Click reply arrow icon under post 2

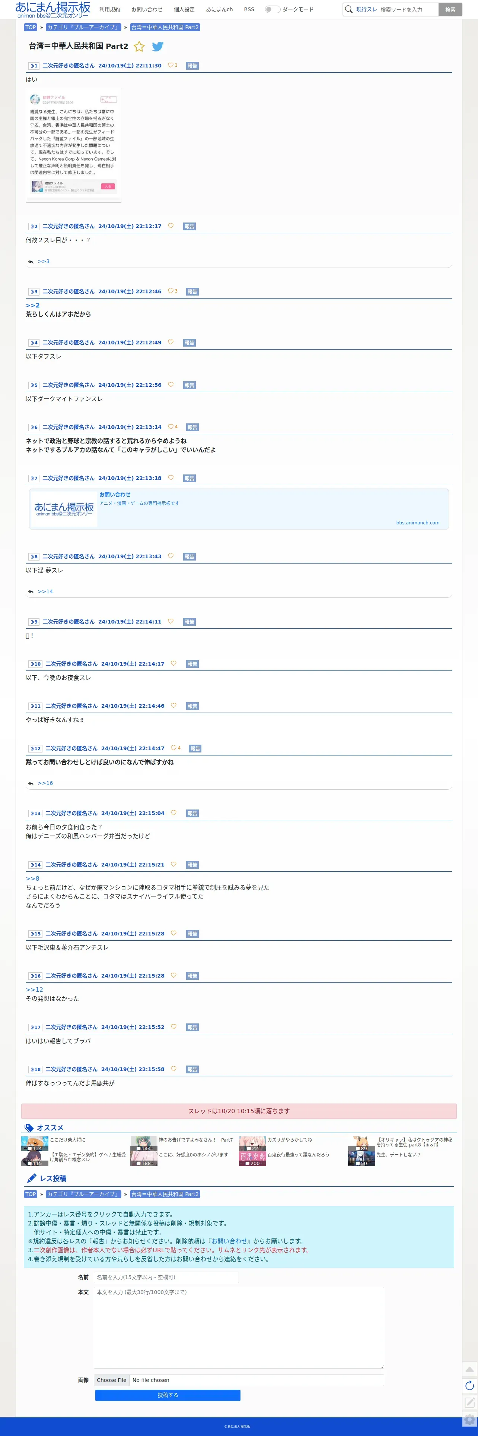click(x=31, y=261)
